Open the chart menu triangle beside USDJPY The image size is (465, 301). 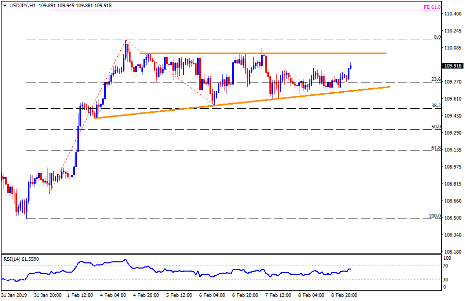tap(4, 5)
